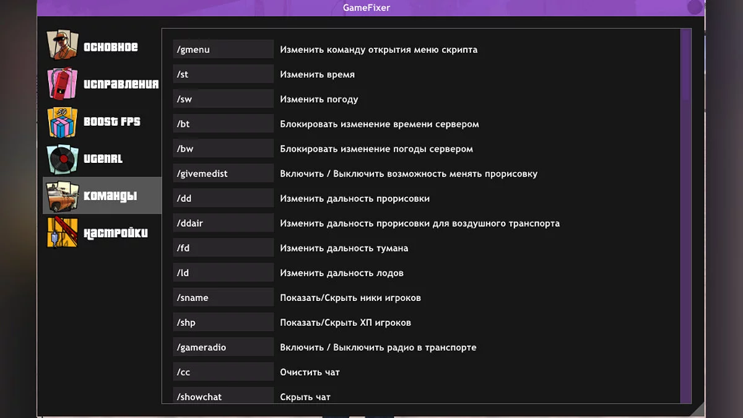
Task: Edit the /st time command field
Action: point(223,74)
